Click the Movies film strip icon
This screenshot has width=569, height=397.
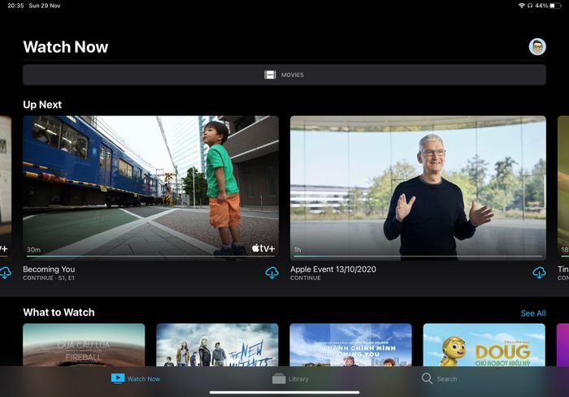pyautogui.click(x=270, y=75)
